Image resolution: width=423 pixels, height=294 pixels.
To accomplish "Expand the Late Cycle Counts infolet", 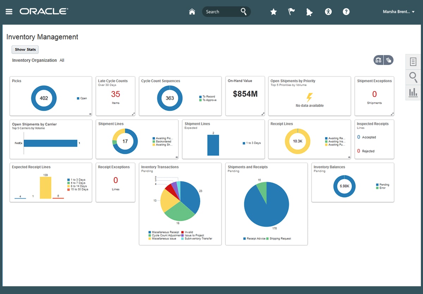I will click(133, 114).
